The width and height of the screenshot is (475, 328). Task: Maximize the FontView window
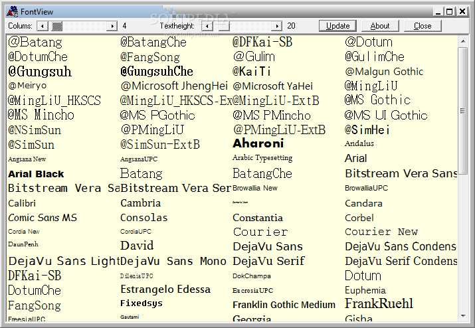[x=450, y=11]
